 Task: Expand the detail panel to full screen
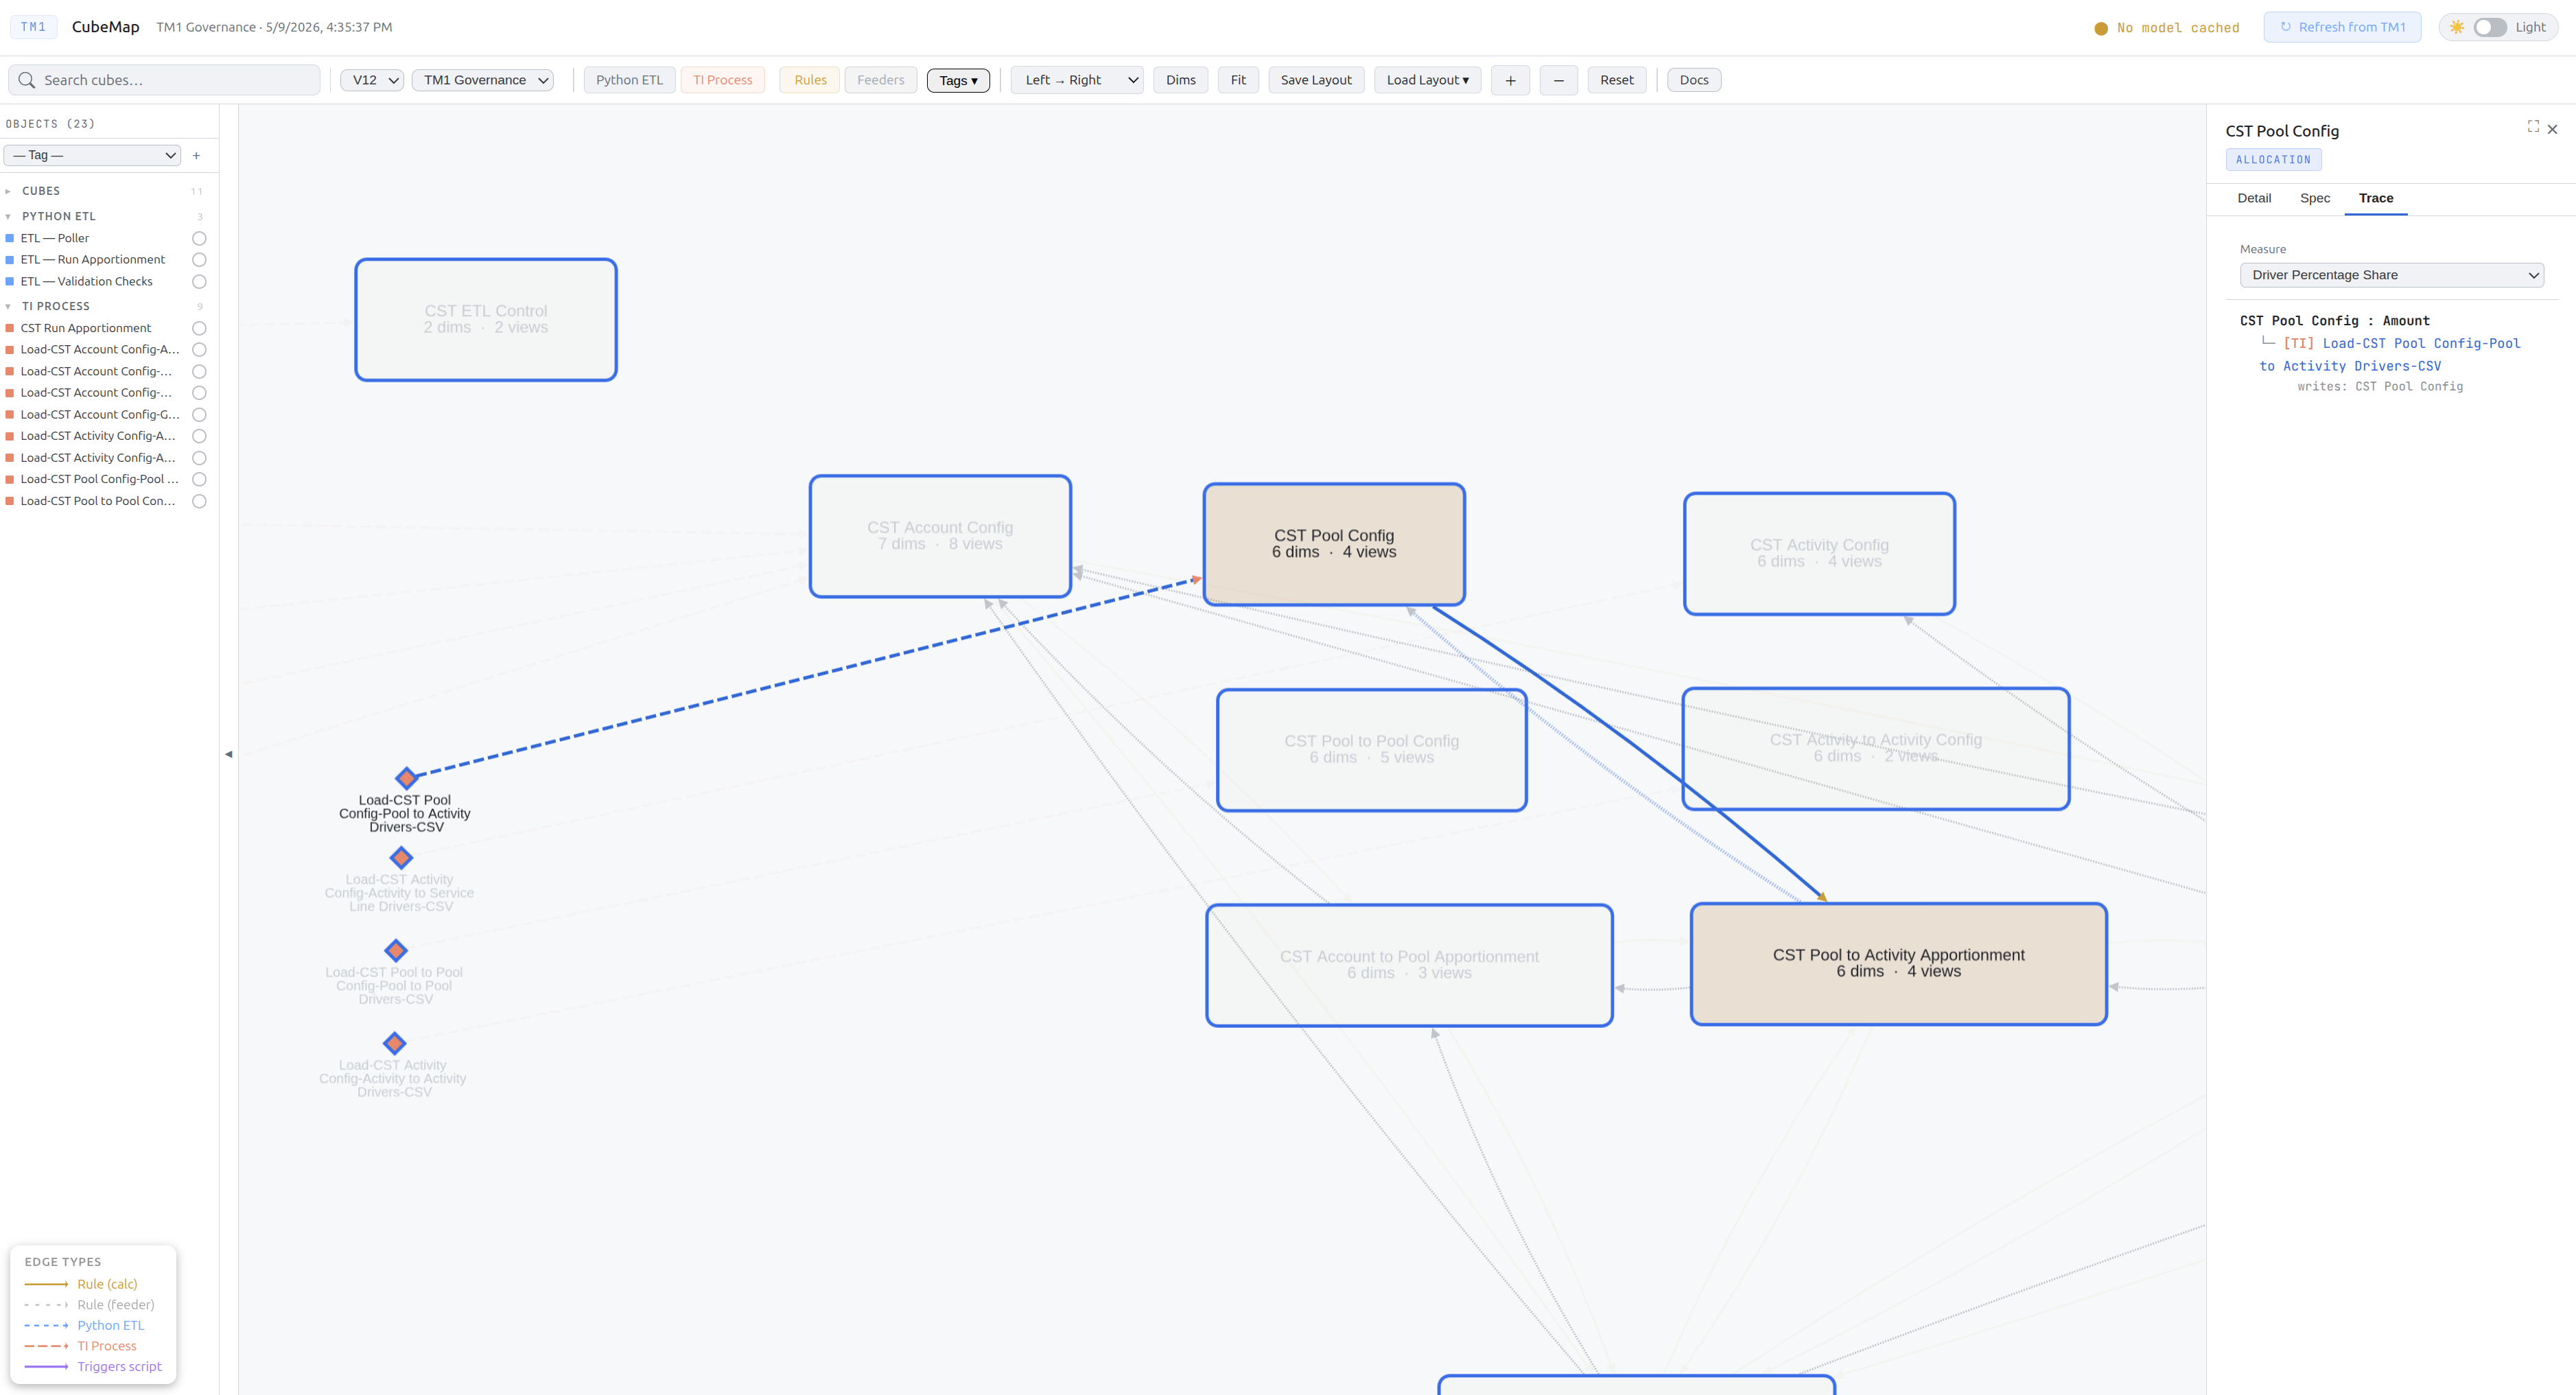coord(2533,126)
